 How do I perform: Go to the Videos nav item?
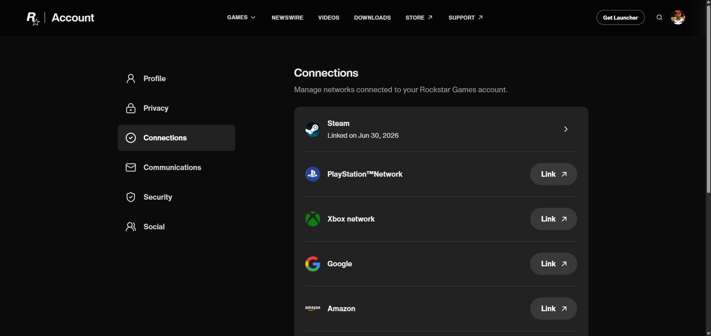329,17
